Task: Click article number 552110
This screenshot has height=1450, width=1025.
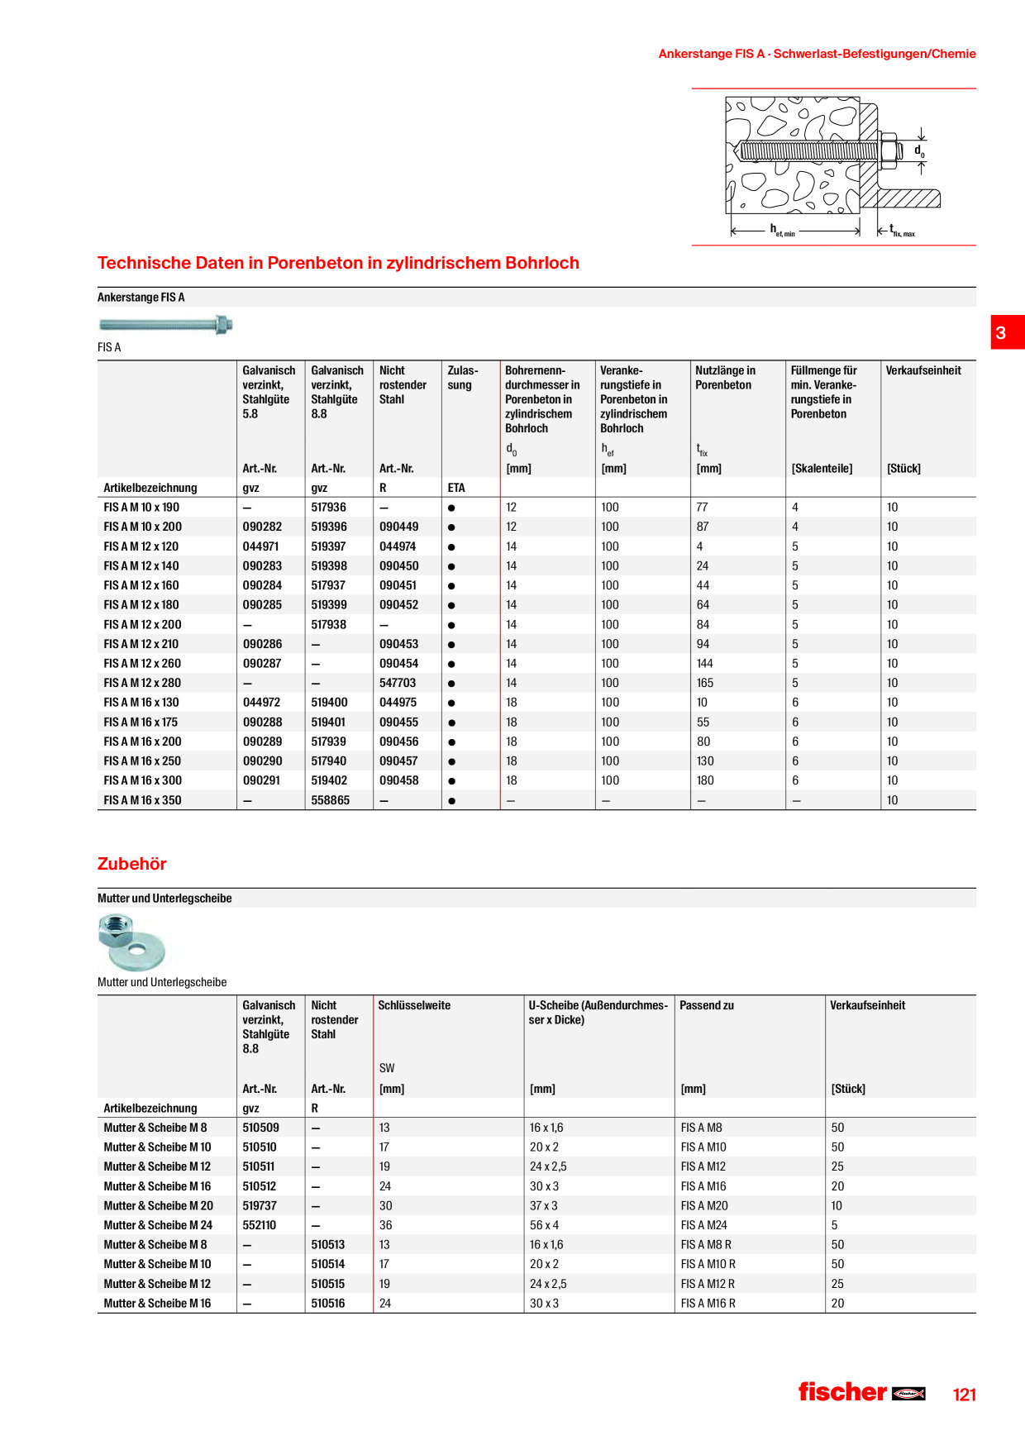Action: click(260, 1225)
